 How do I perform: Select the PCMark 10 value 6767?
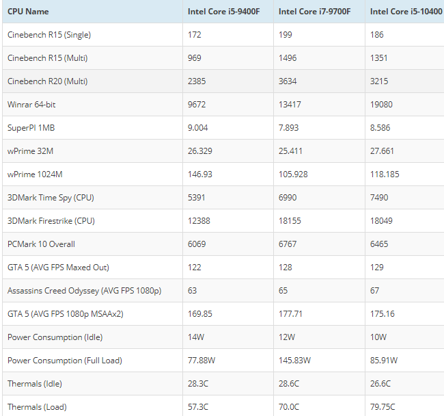tap(288, 244)
